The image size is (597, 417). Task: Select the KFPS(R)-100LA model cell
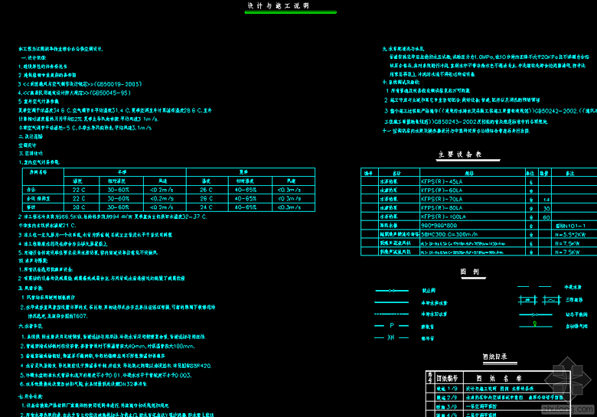click(x=442, y=217)
